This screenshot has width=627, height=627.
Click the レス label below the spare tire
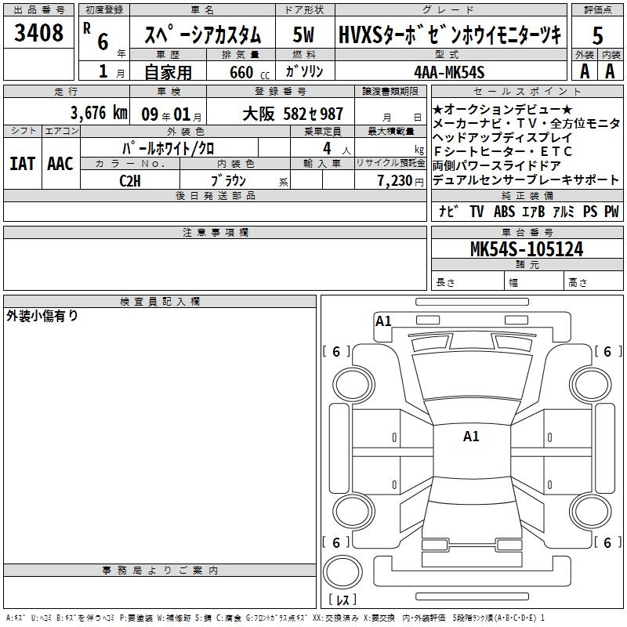(x=342, y=602)
